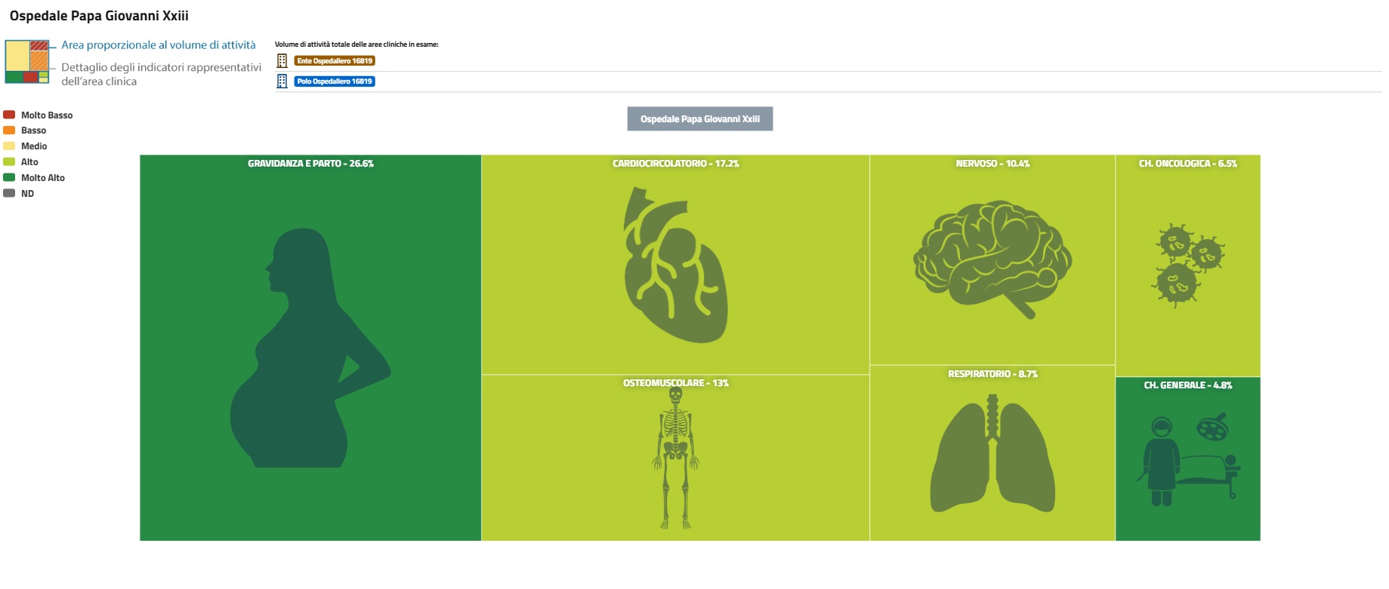Click the skeleton icon in Osteomuscolare

(675, 458)
